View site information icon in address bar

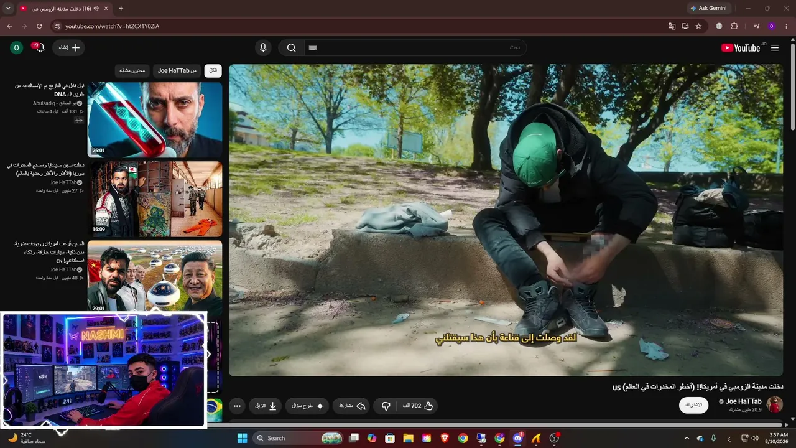coord(57,26)
